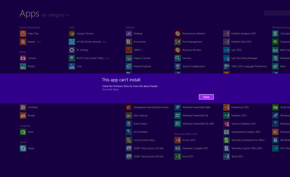Select the 'Publisher 2013' app label
The width and height of the screenshot is (290, 177).
click(x=239, y=115)
